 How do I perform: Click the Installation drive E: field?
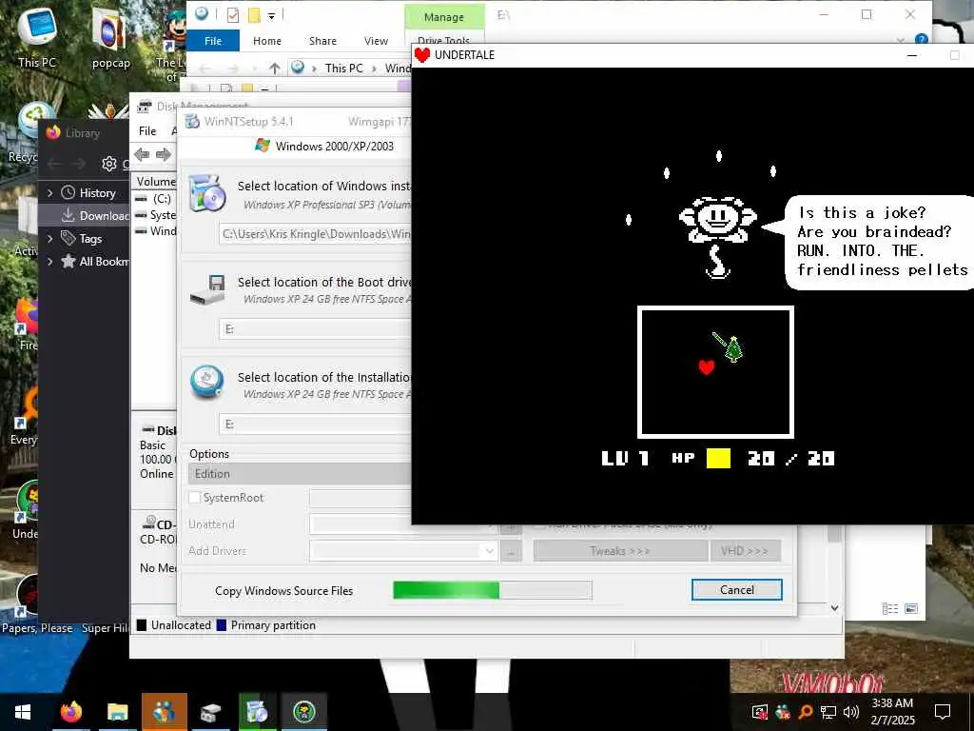point(315,424)
